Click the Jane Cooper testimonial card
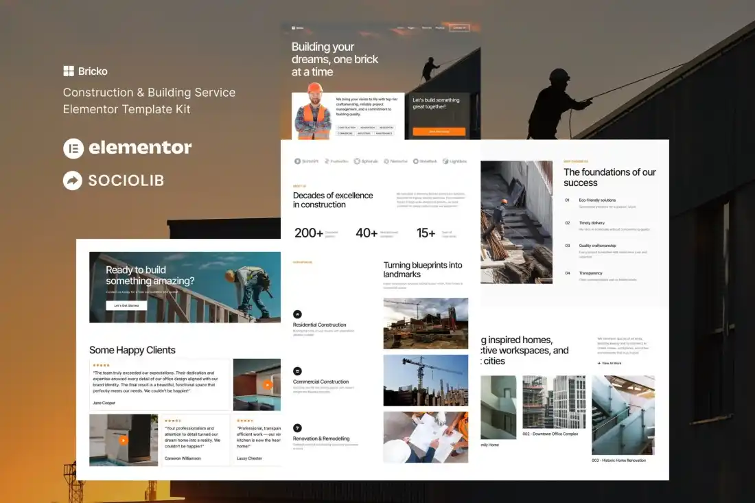 tap(160, 385)
